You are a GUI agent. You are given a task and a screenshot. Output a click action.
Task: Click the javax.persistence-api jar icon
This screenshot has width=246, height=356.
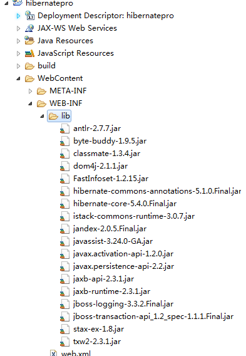click(64, 266)
